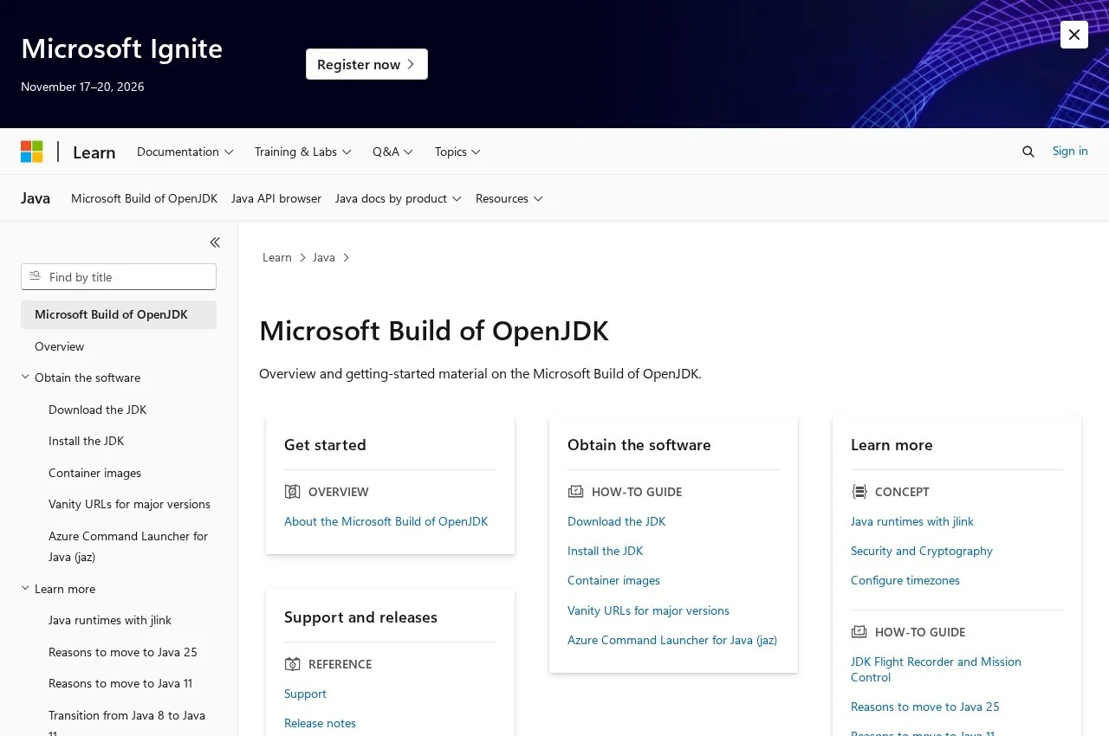Viewport: 1109px width, 736px height.
Task: Open Security and Cryptography link
Action: [922, 551]
